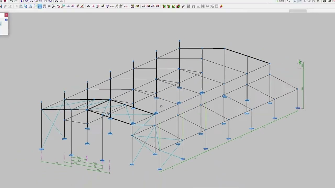
Task: Close the small floating panel with red X
Action: coord(6,15)
